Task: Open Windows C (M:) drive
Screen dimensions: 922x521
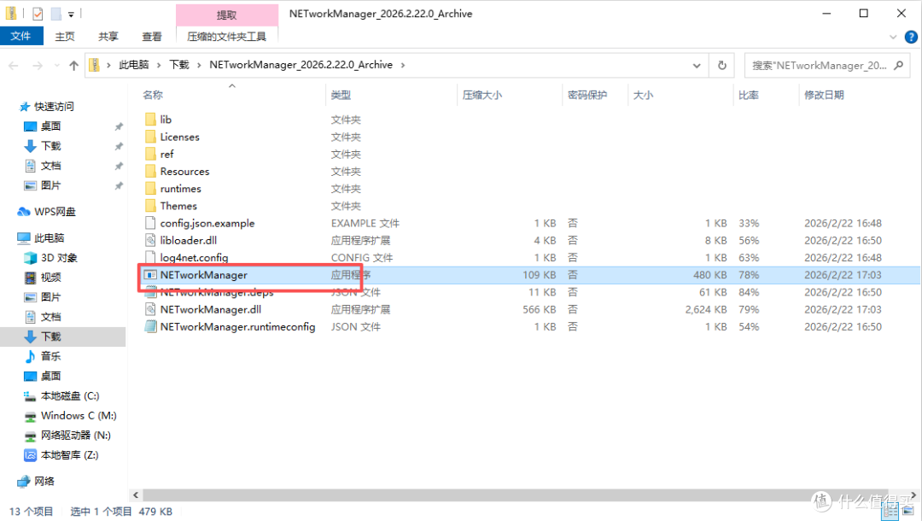Action: (79, 416)
